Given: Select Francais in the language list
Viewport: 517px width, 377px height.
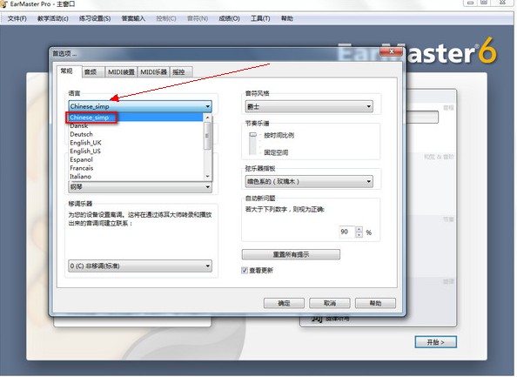Looking at the screenshot, I should [x=136, y=168].
